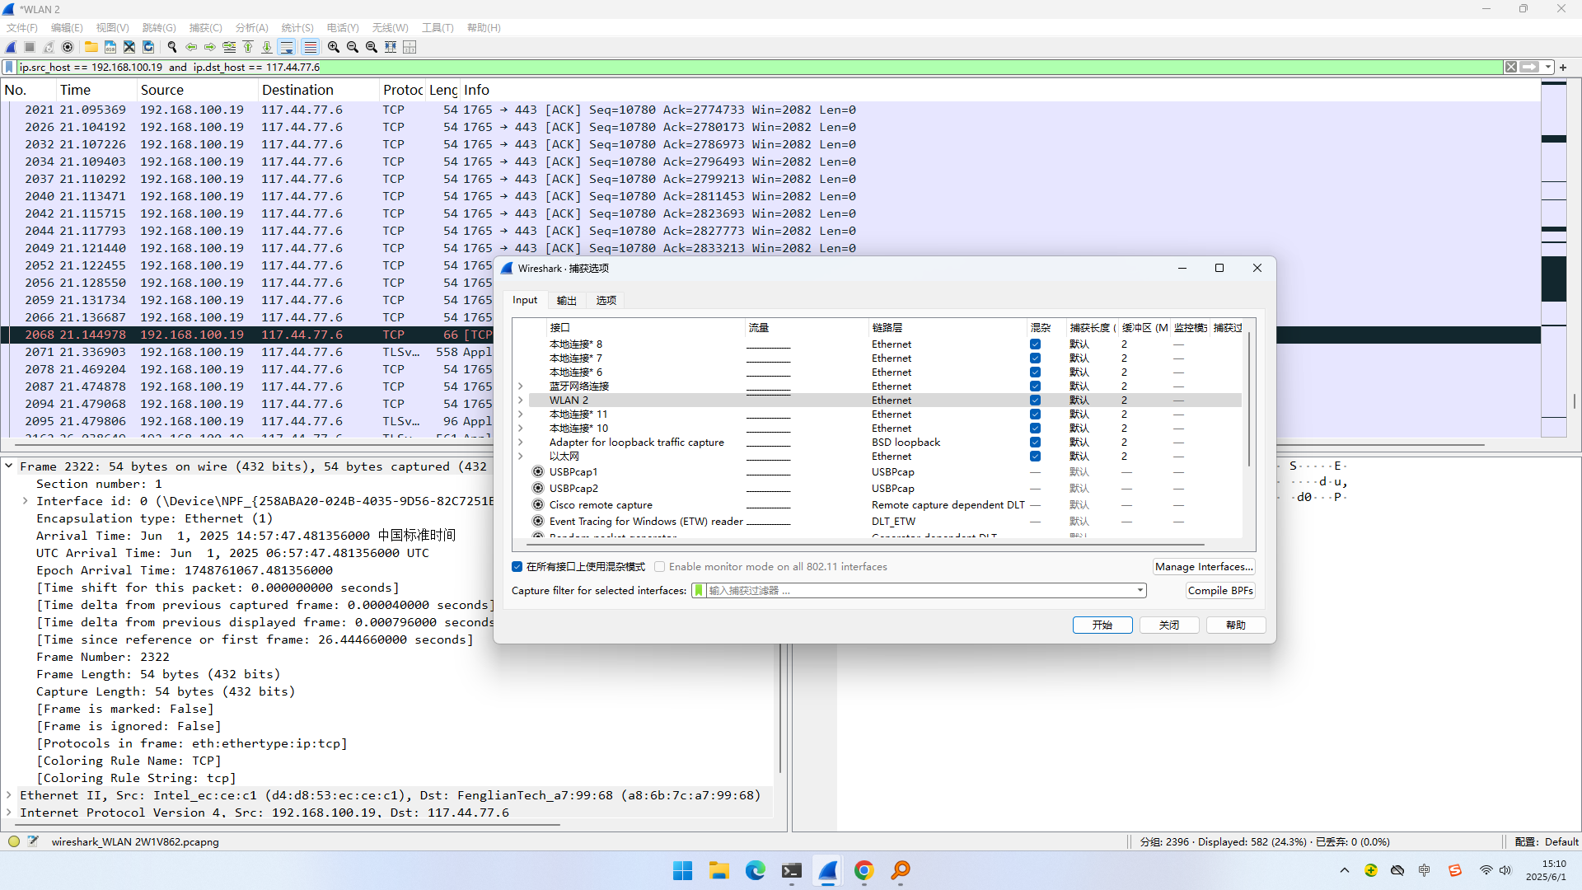Expand the Ethernet II details node

9,795
